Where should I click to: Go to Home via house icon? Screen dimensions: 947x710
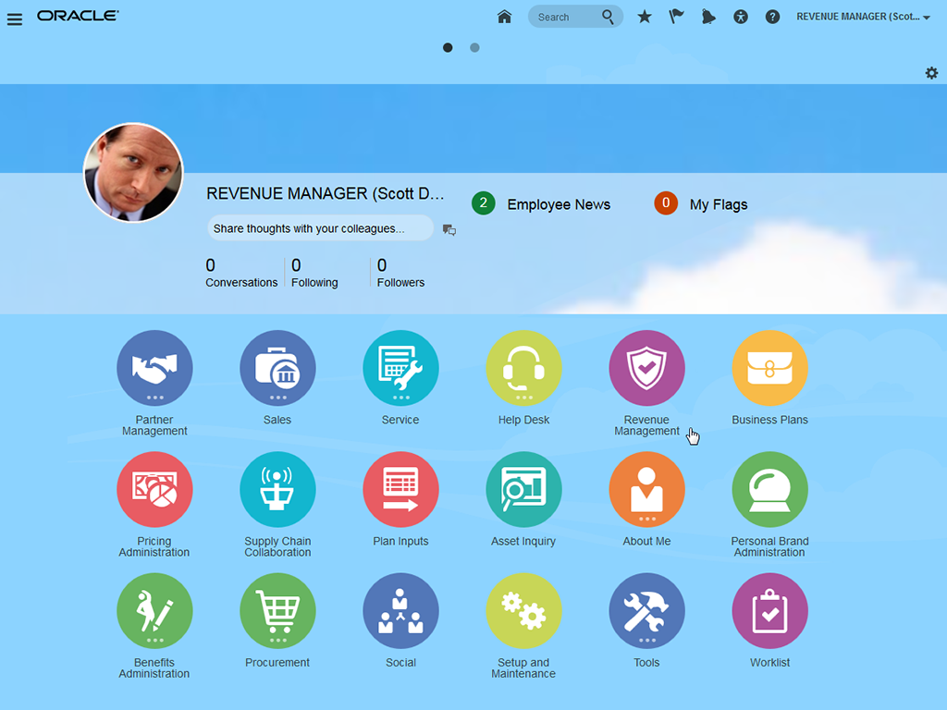(x=504, y=17)
